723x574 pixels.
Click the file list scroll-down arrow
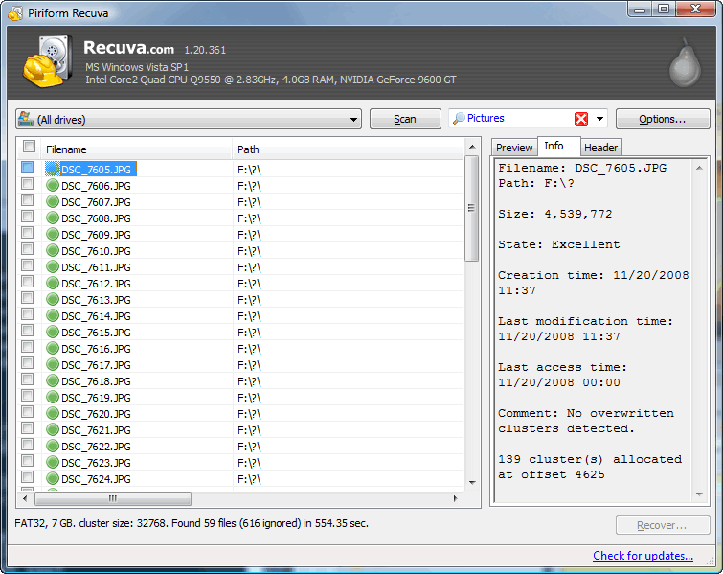click(472, 482)
